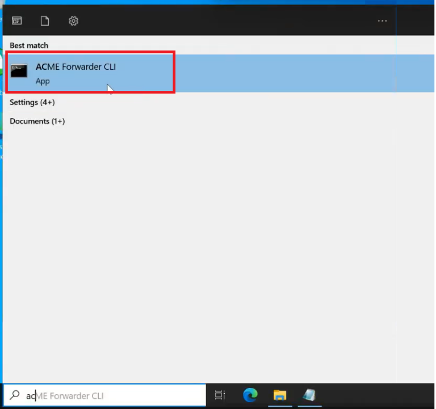Click the Best match heading text
Image resolution: width=436 pixels, height=409 pixels.
(x=29, y=45)
